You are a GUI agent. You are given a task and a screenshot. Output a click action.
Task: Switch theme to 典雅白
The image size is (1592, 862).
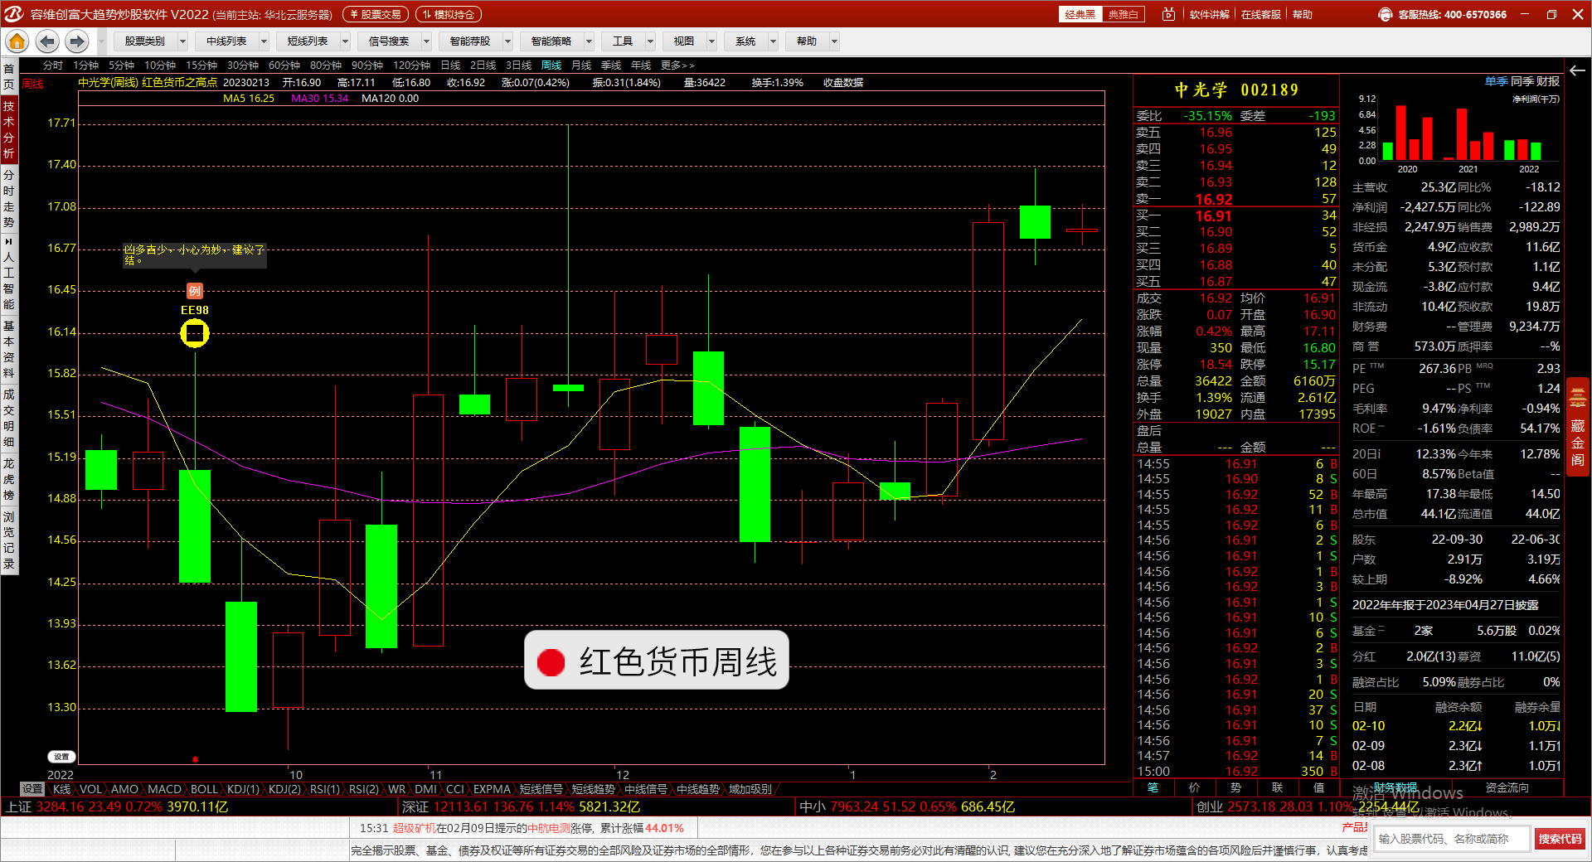(x=1124, y=14)
